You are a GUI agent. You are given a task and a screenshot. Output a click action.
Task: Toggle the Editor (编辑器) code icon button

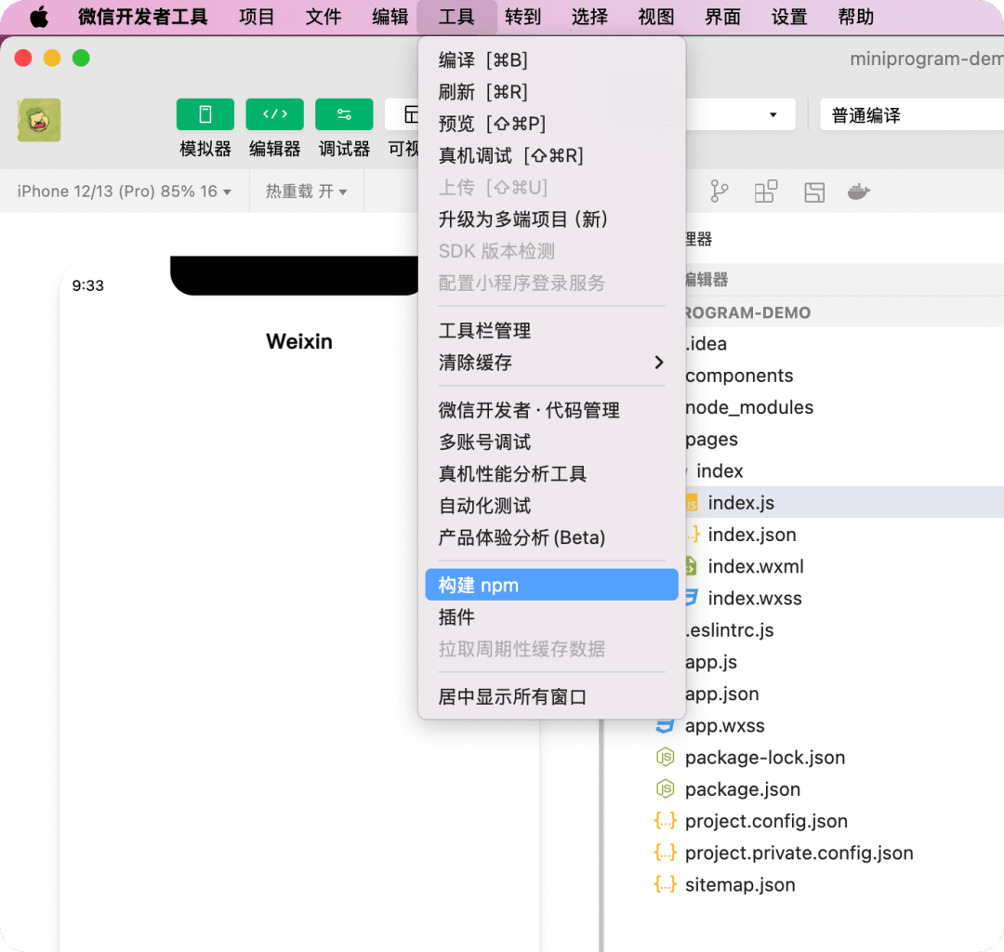[x=274, y=114]
